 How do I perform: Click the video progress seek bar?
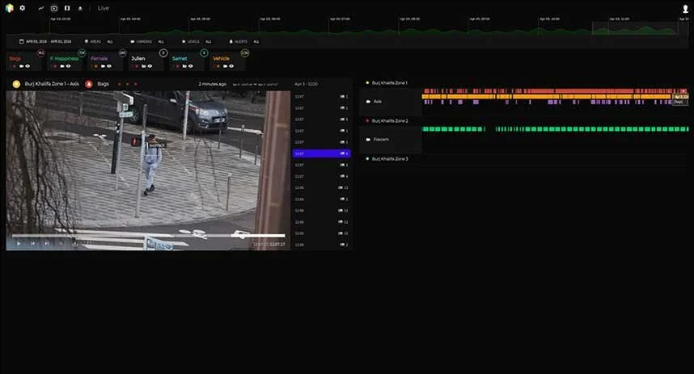(x=148, y=236)
